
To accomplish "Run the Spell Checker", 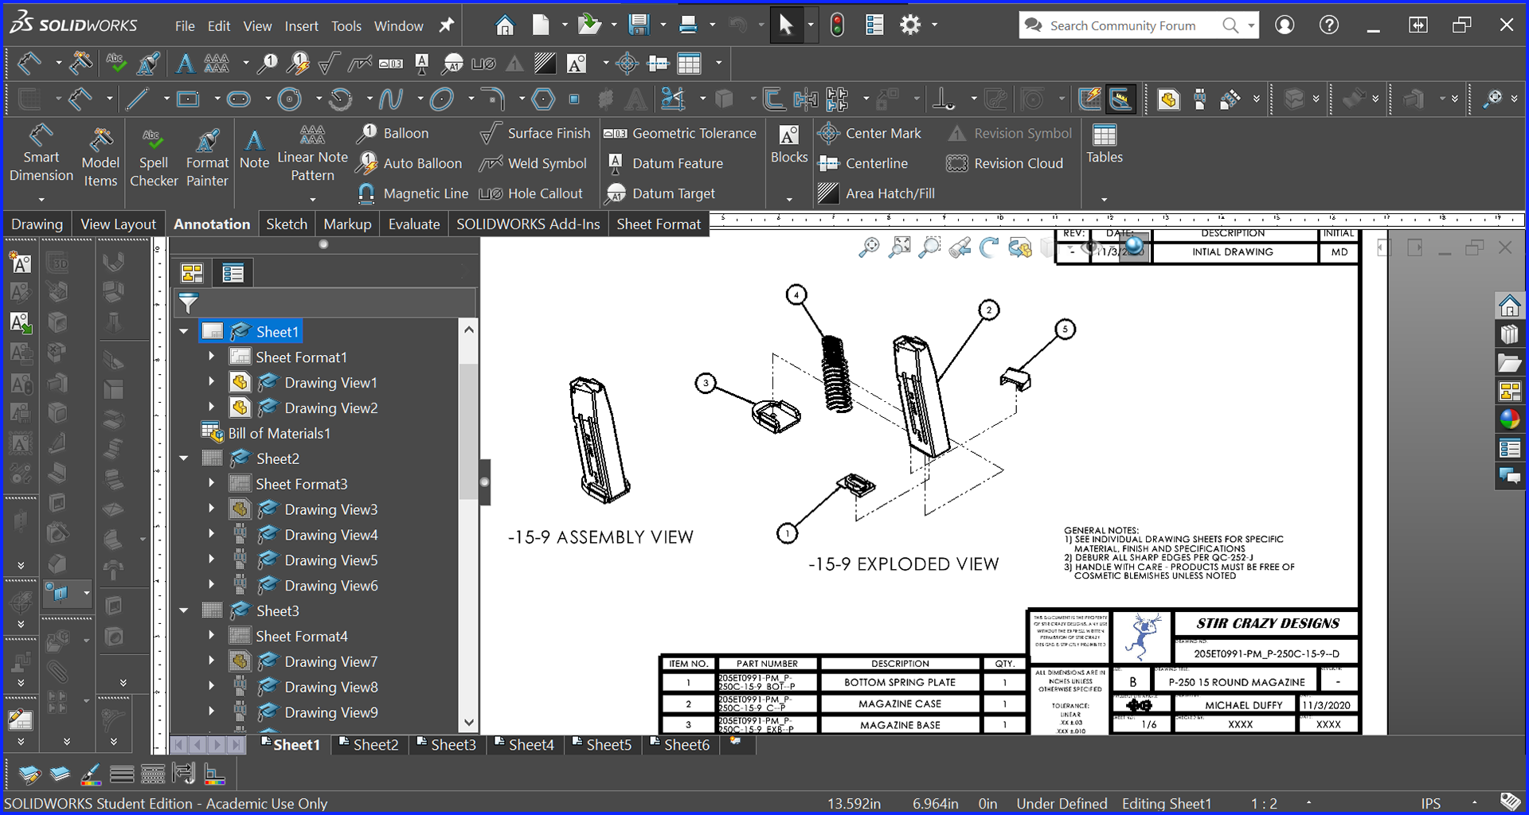I will 154,157.
